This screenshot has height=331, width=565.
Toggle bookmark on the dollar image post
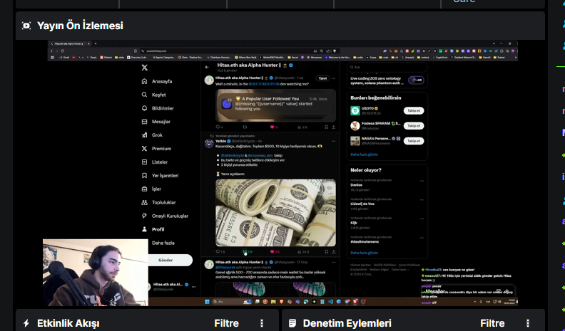pyautogui.click(x=327, y=251)
